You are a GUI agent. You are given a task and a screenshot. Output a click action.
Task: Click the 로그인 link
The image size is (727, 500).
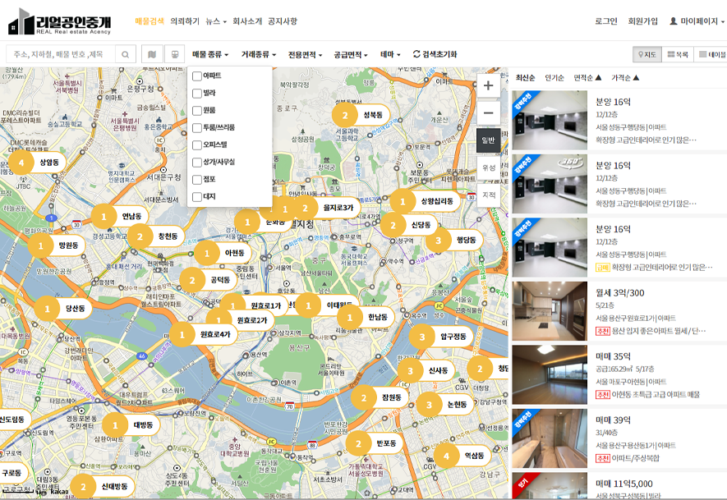tap(606, 21)
